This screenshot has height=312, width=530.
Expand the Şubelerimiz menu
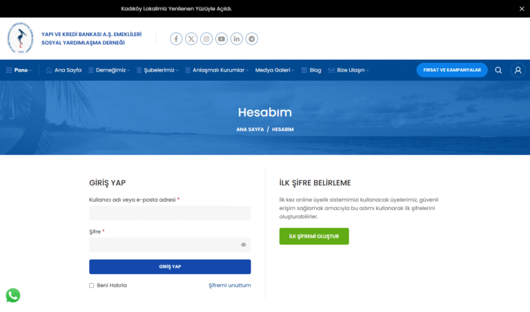157,70
